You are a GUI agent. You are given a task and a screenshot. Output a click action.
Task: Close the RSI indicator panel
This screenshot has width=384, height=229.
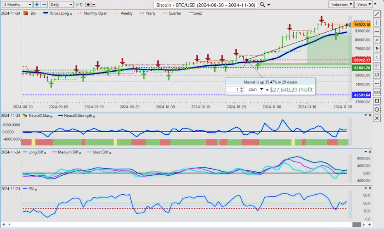(370, 188)
